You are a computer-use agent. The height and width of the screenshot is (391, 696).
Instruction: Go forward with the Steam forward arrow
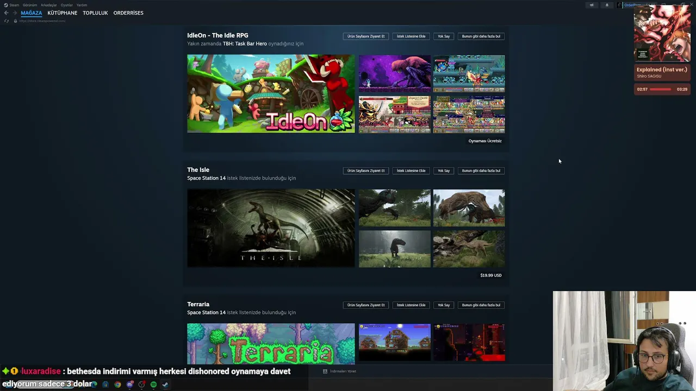14,13
